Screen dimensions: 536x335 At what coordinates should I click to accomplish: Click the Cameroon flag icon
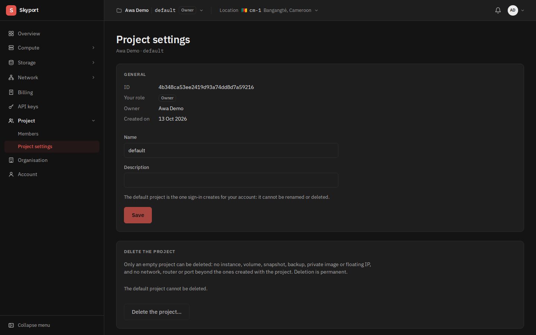tap(244, 10)
